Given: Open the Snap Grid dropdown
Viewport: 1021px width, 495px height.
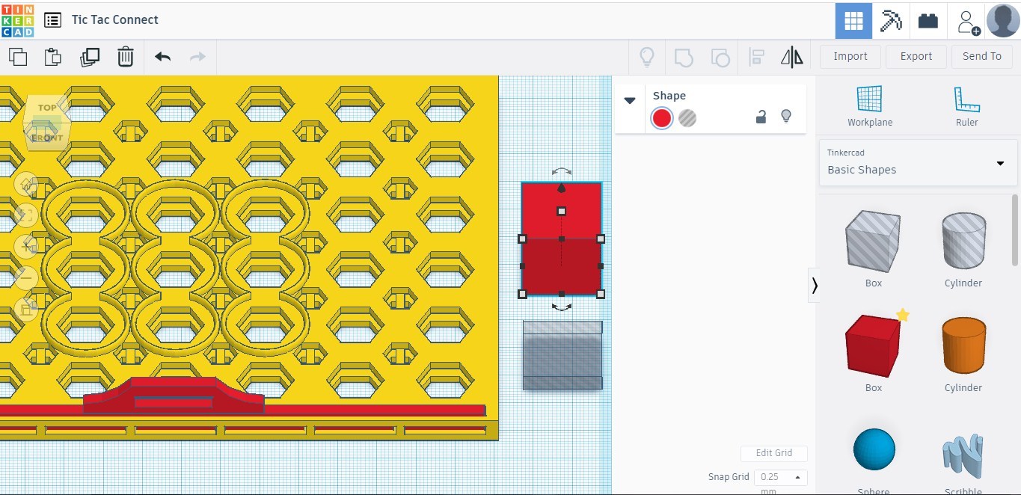Looking at the screenshot, I should click(780, 477).
